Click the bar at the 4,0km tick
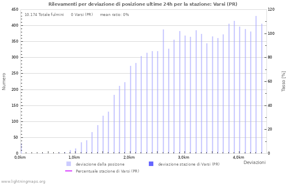The width and height of the screenshot is (287, 184). pos(239,90)
